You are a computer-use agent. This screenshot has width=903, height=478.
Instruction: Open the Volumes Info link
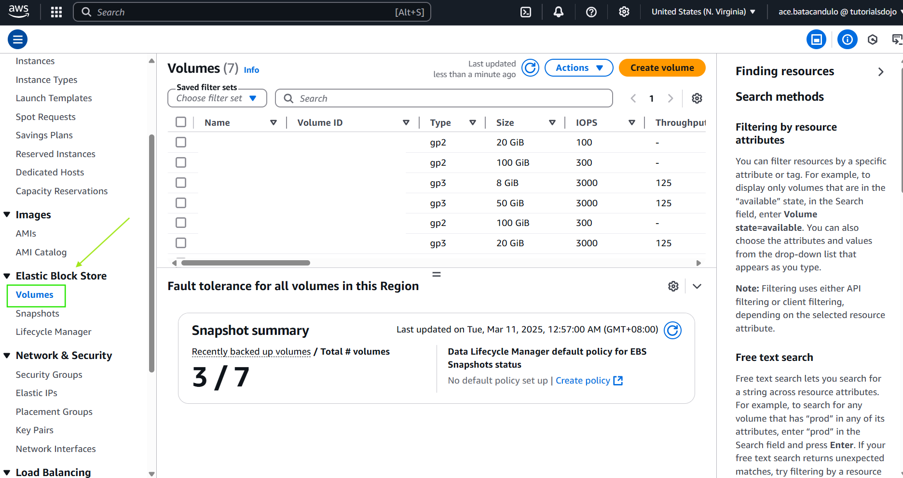tap(251, 70)
